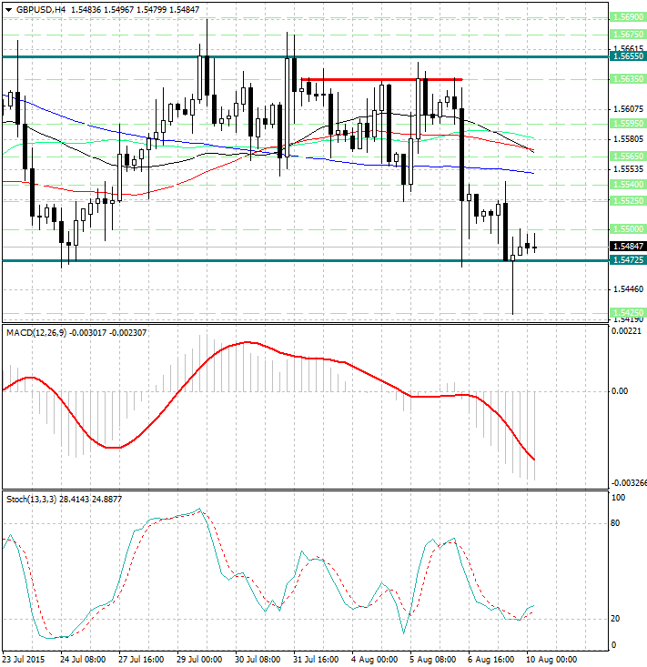
Task: Click the 29 Jul 00:00 time label
Action: coord(198,659)
